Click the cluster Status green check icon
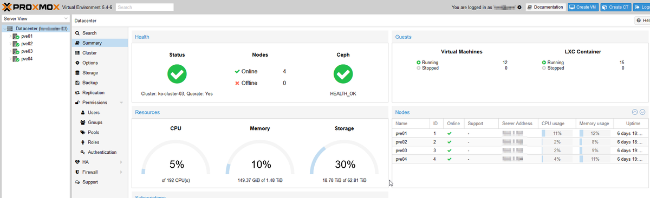650x198 pixels. [177, 74]
